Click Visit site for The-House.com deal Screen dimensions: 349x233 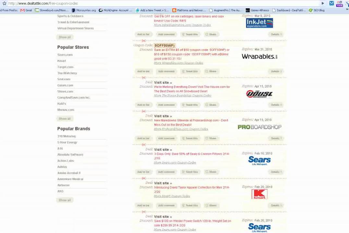(x=163, y=83)
